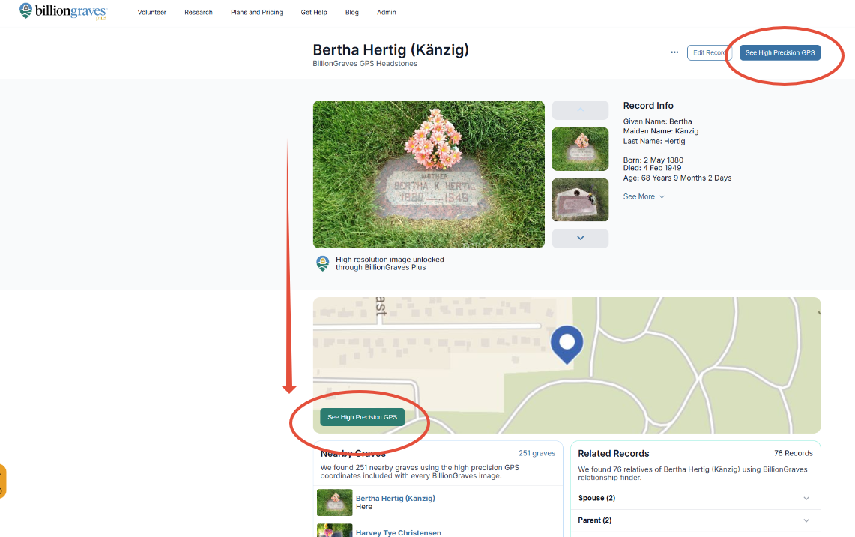Go to the Blog
The height and width of the screenshot is (537, 855).
coord(352,12)
